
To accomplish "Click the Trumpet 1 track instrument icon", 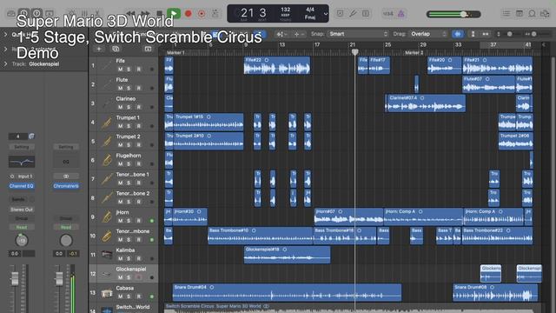I will click(107, 123).
